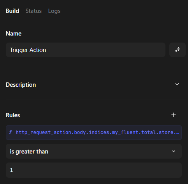Open the Logs tab
The image size is (188, 184).
click(x=54, y=11)
